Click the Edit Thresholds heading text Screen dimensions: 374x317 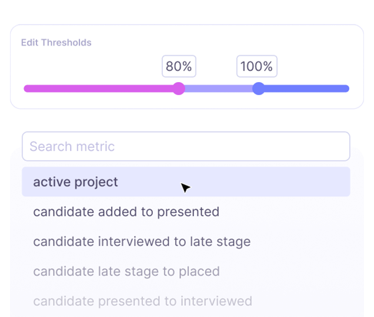(56, 43)
